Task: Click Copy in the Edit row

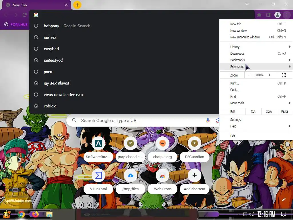Action: (269, 111)
